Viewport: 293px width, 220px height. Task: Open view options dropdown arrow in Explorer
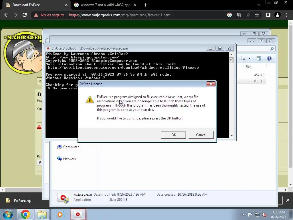coord(249,58)
